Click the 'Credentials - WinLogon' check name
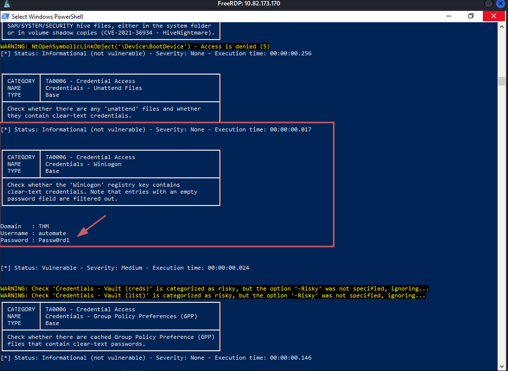Image resolution: width=508 pixels, height=371 pixels. pos(83,164)
